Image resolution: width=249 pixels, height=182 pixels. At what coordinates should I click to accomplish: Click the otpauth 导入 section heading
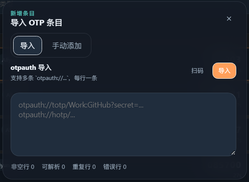point(31,68)
